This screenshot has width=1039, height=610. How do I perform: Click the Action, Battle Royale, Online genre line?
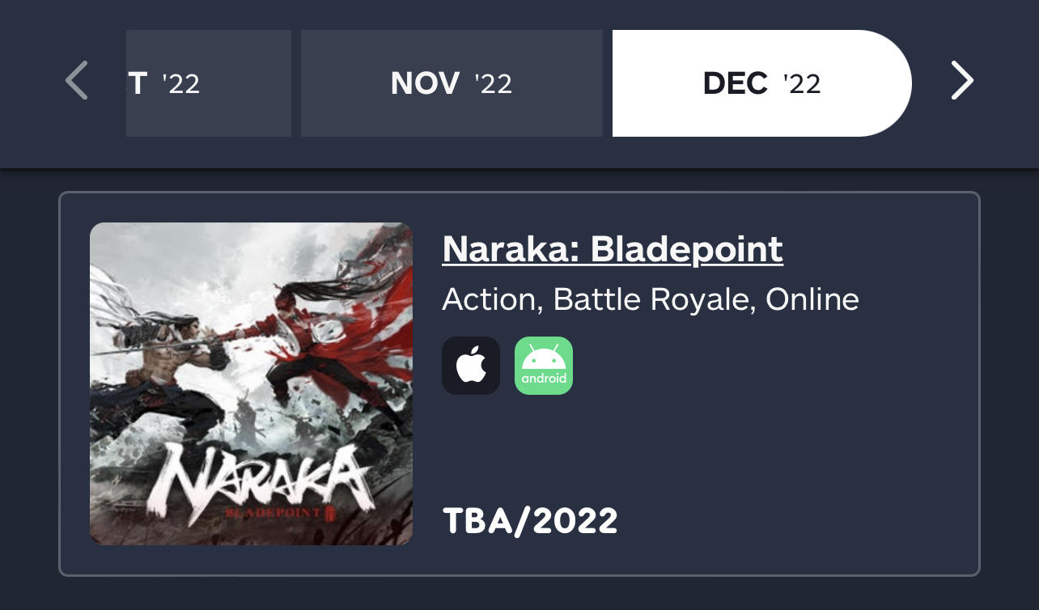[x=650, y=299]
